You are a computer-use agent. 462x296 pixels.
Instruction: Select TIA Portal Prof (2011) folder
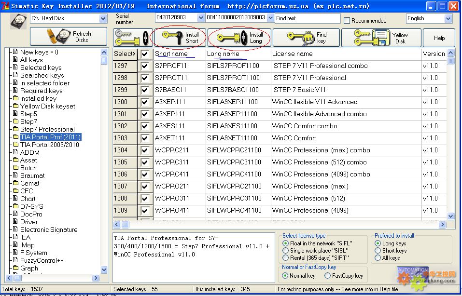pos(50,137)
